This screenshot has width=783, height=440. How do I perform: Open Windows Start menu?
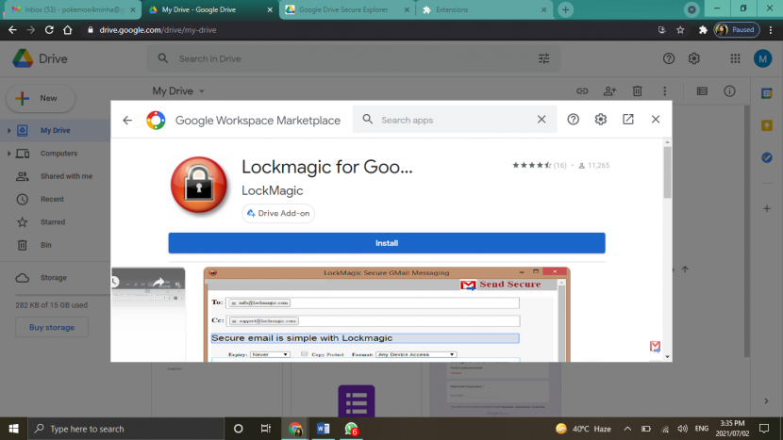[x=13, y=429]
